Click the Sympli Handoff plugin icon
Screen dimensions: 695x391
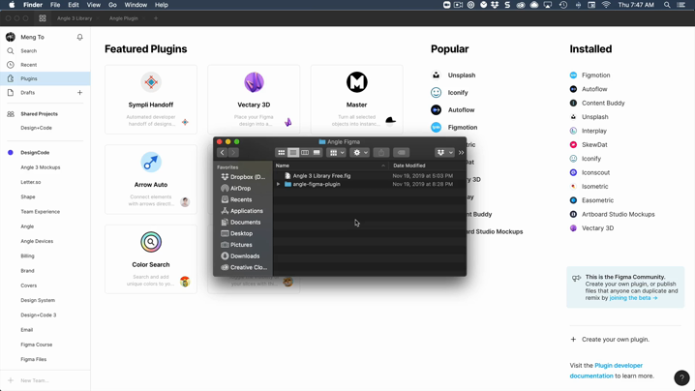tap(151, 83)
